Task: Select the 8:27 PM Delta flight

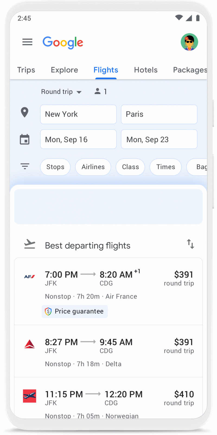Action: [108, 351]
